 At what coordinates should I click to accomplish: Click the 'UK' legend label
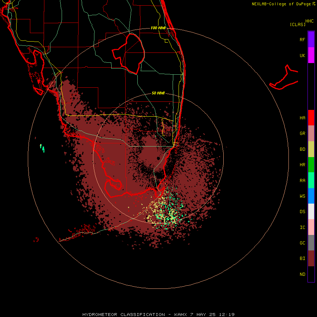(302, 55)
